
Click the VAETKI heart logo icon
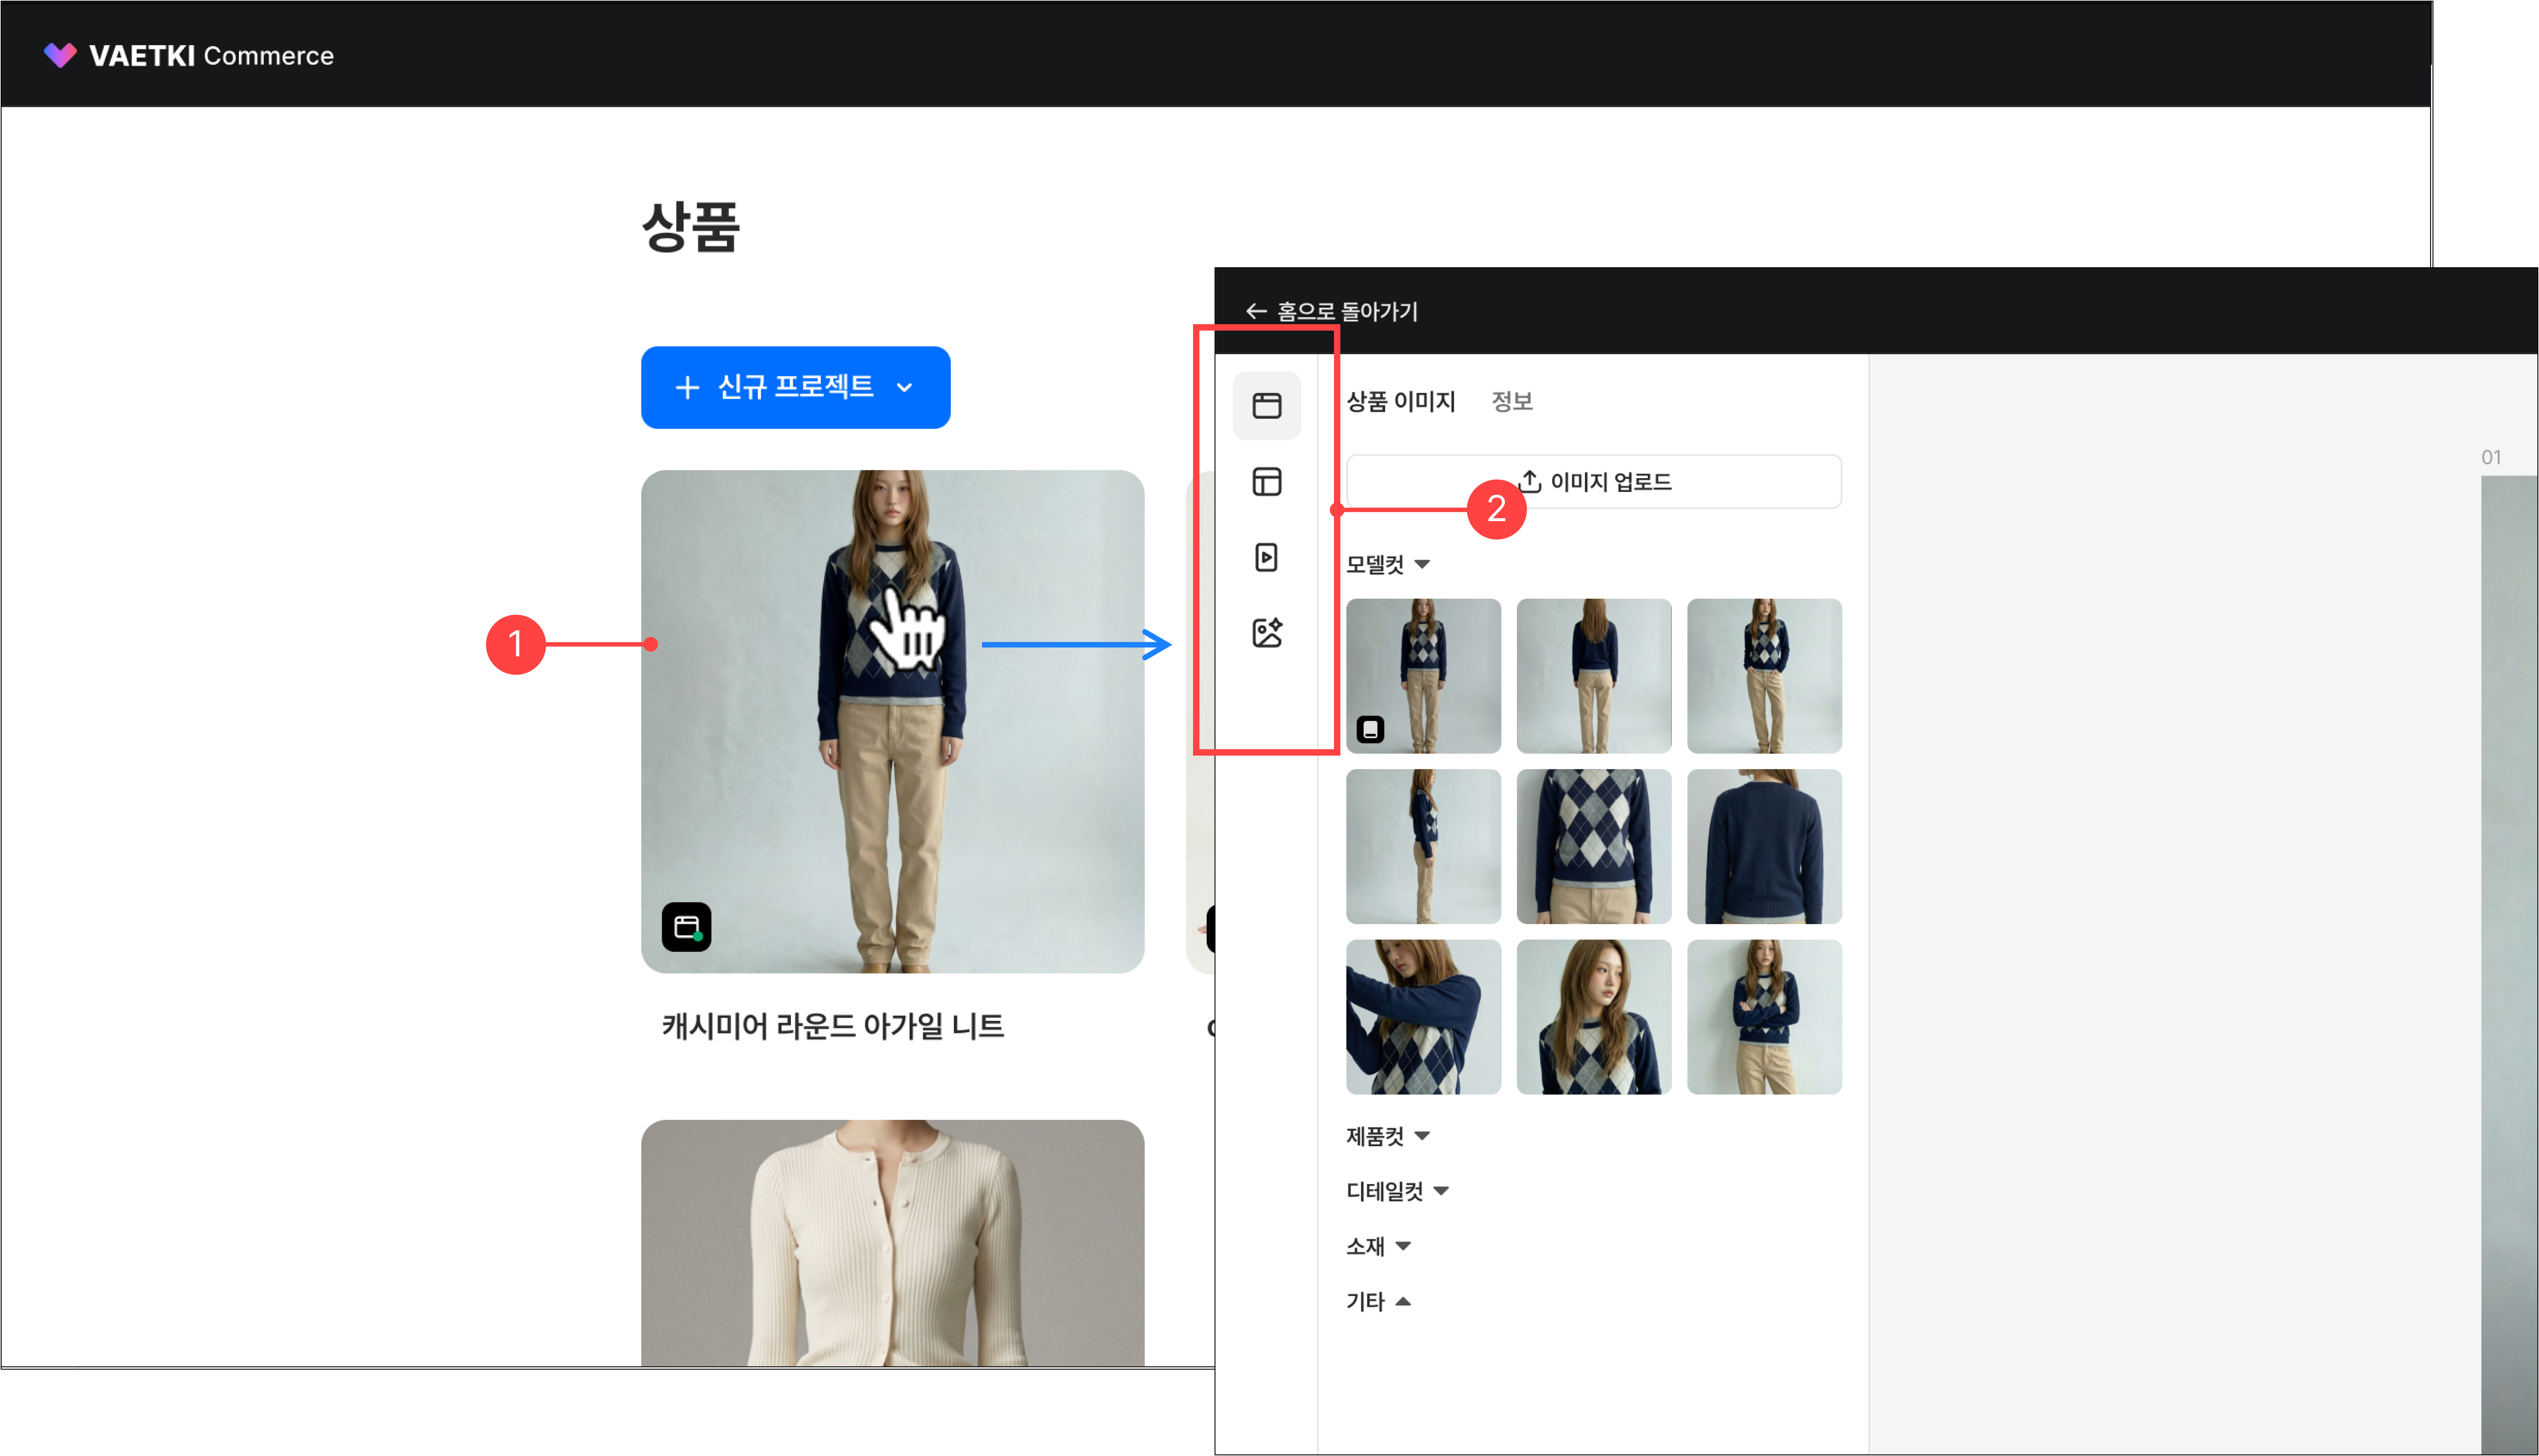click(60, 55)
